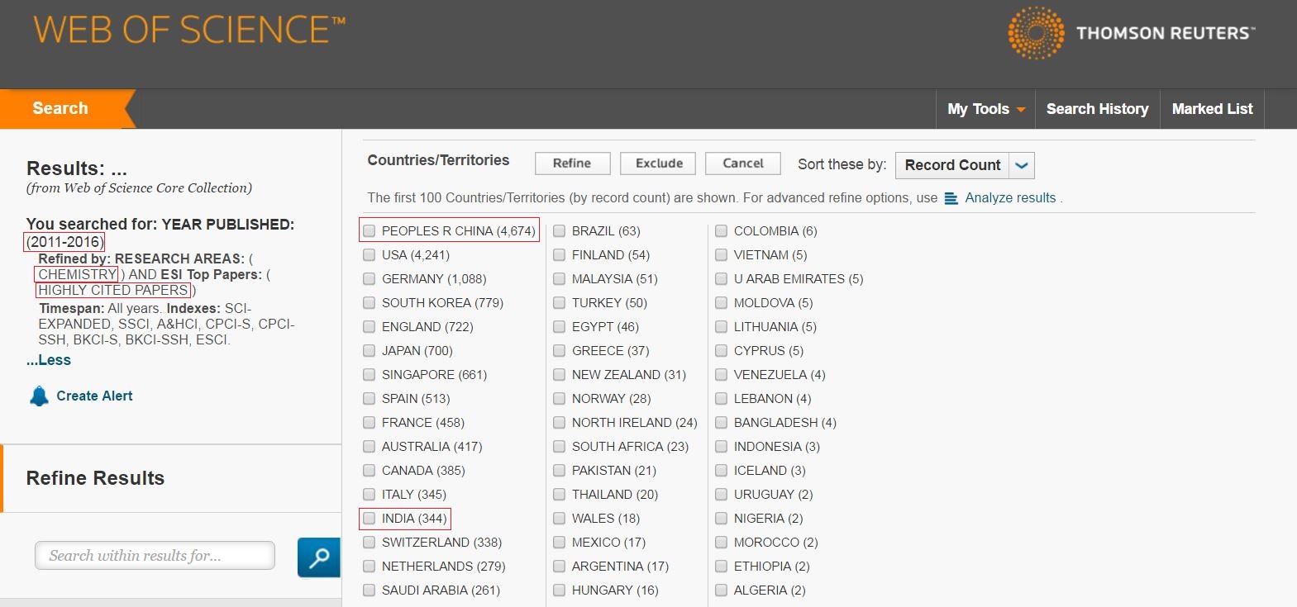Image resolution: width=1297 pixels, height=607 pixels.
Task: Check the ARGENTINA (17) checkbox
Action: click(x=560, y=567)
